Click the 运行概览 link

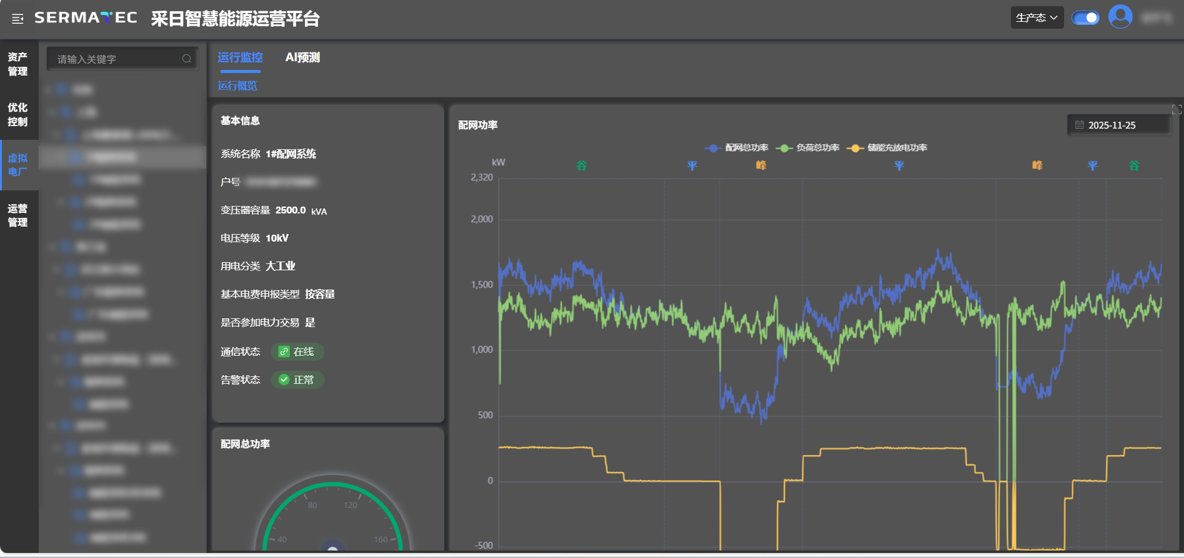[x=237, y=86]
